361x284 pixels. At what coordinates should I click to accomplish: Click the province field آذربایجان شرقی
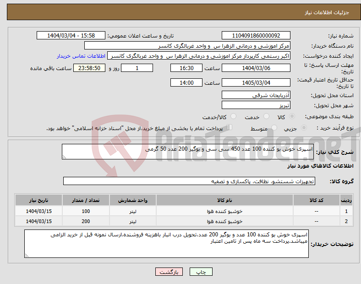(256, 95)
